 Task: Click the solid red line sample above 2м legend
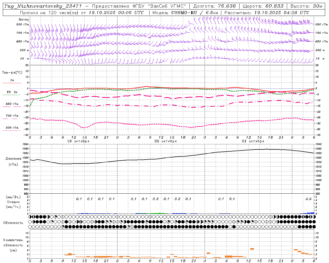pyautogui.click(x=12, y=83)
